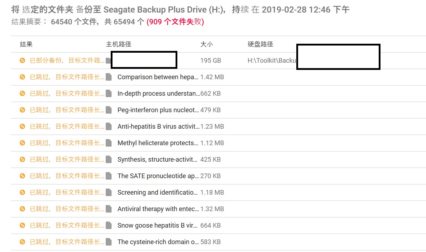Click the 主机路径 column header
Screen dimensions: 426x252
point(119,44)
